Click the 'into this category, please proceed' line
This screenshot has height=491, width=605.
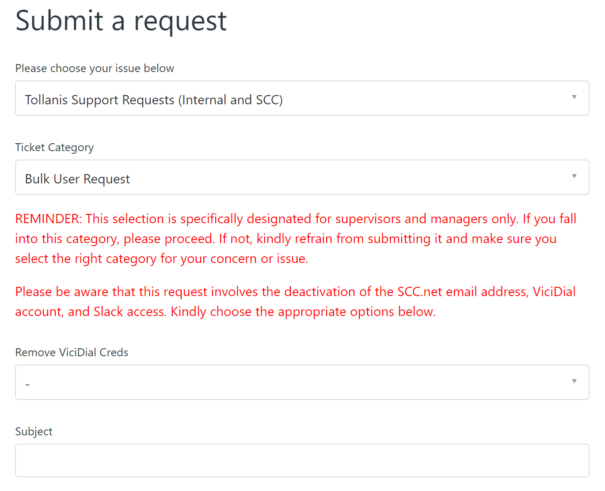click(x=285, y=239)
